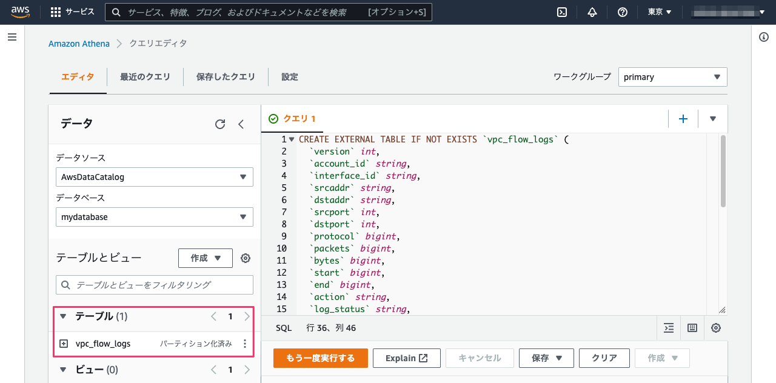
Task: Click the search magnifier icon in top bar
Action: point(116,12)
